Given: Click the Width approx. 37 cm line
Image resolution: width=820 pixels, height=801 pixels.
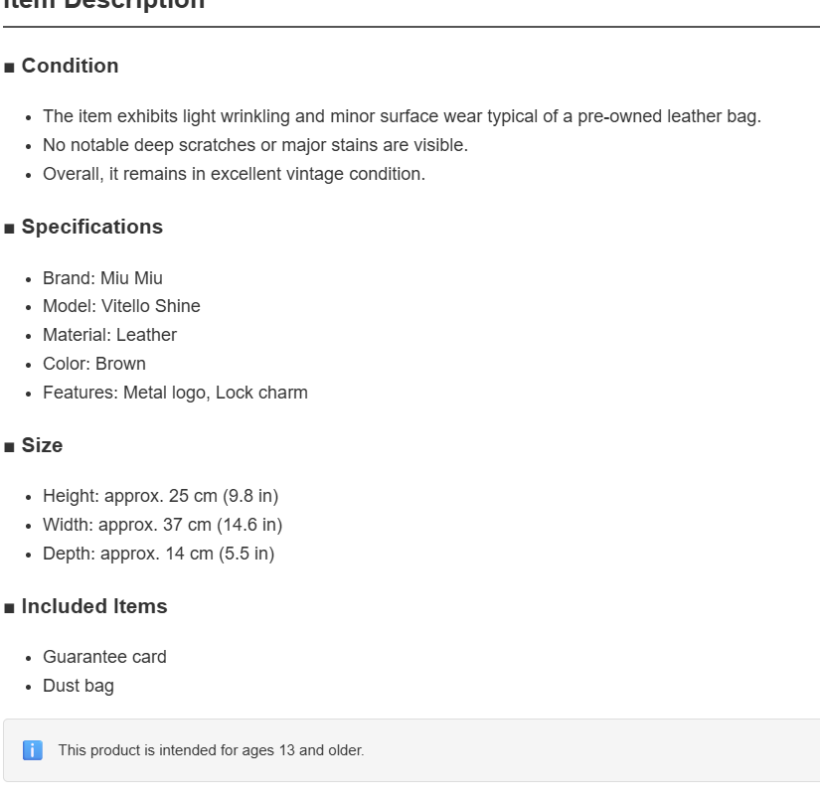Looking at the screenshot, I should [163, 525].
